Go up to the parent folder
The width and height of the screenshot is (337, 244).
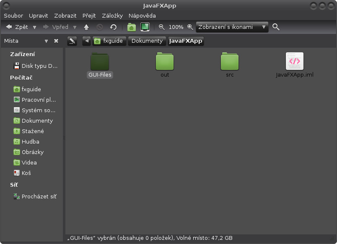pos(86,27)
